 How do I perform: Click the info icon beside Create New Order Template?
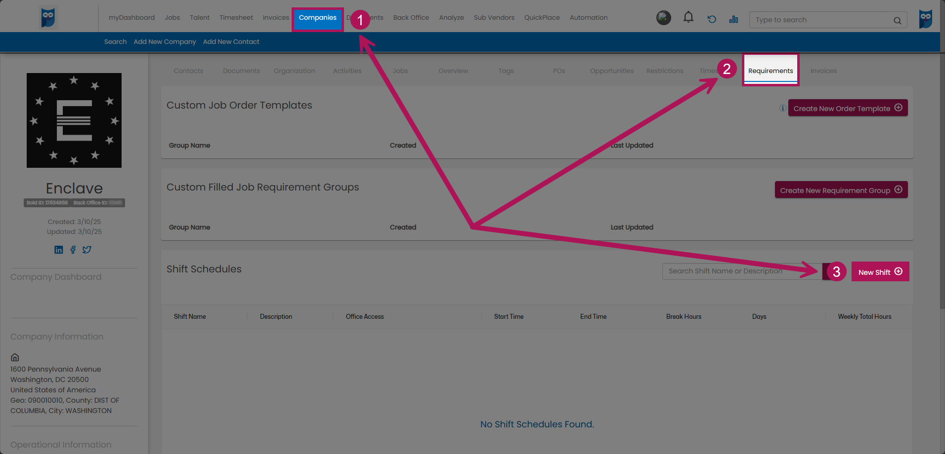tap(782, 108)
